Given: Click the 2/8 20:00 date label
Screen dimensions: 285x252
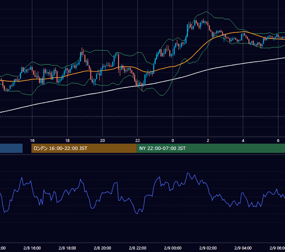Looking at the screenshot, I should click(103, 248).
